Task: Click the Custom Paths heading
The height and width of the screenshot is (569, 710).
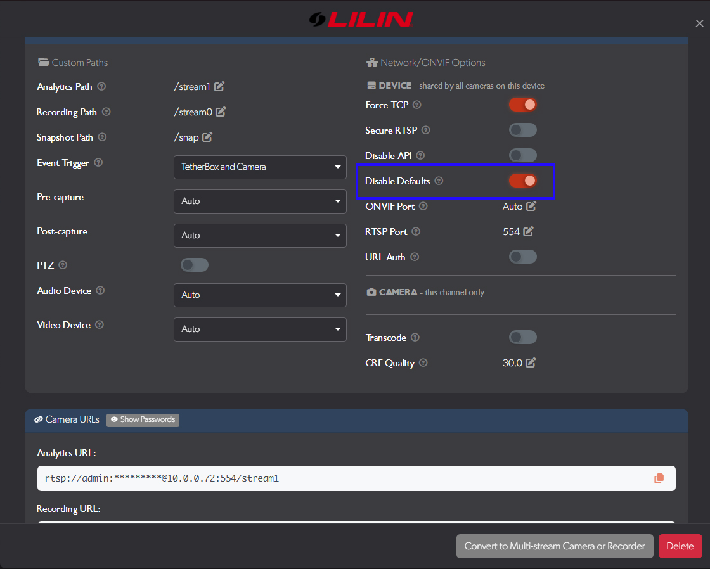Action: tap(73, 63)
